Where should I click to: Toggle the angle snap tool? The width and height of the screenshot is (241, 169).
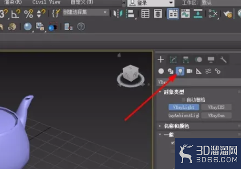click(16, 14)
